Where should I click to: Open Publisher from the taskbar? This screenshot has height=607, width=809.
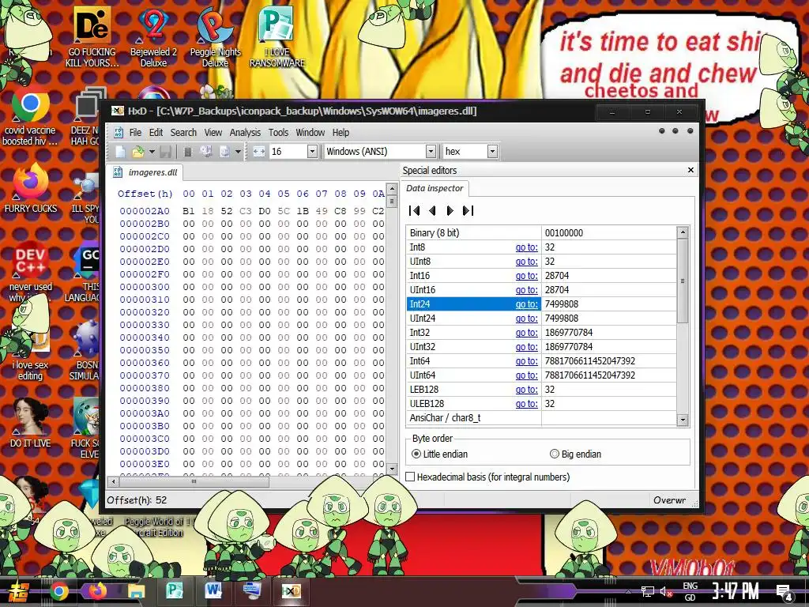[x=175, y=591]
